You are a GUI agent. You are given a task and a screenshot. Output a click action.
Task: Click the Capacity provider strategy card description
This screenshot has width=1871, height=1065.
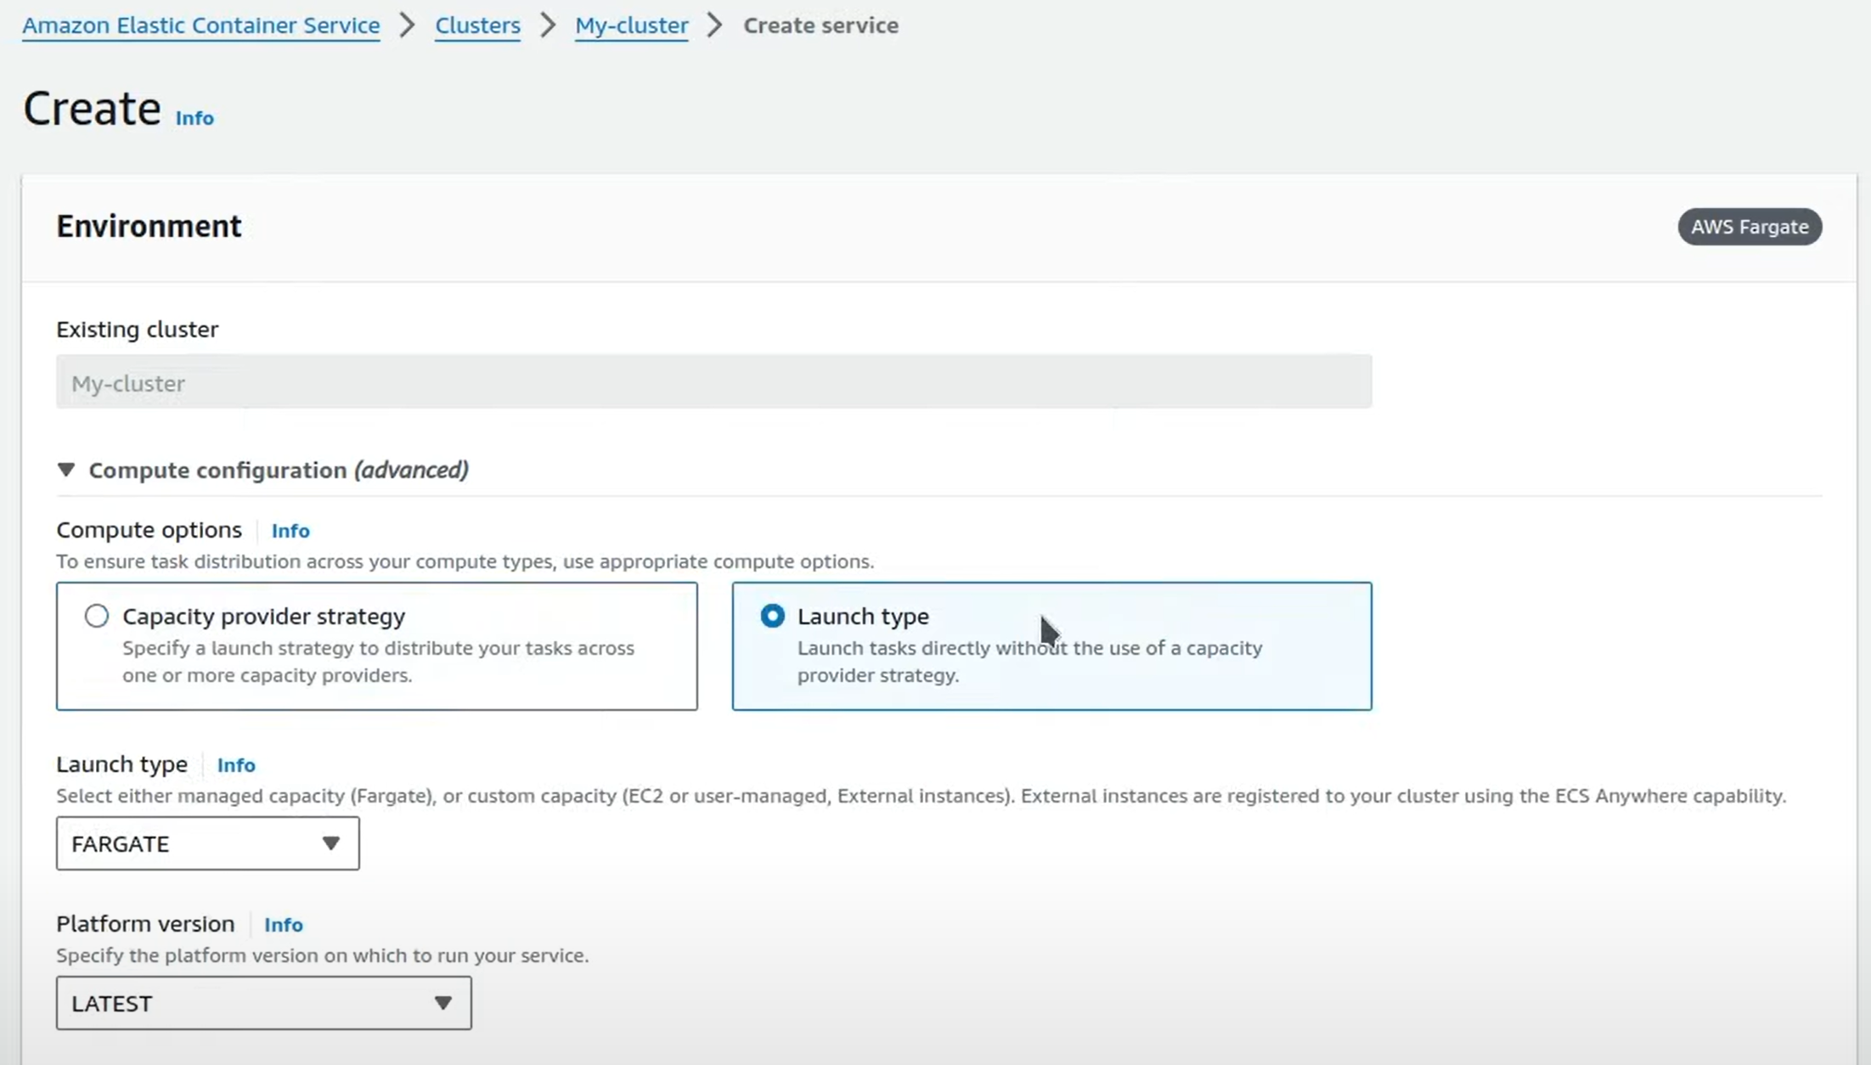click(x=378, y=662)
